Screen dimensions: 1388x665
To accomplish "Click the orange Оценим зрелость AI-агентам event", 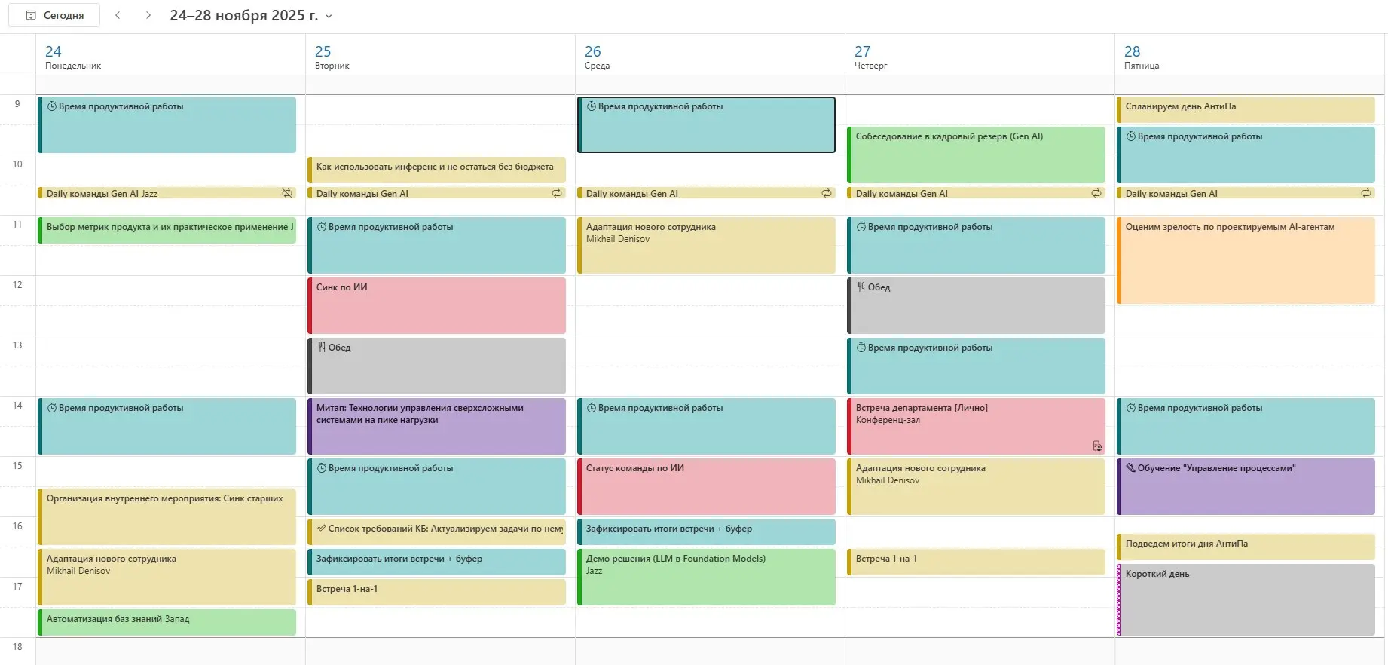I will (x=1246, y=260).
